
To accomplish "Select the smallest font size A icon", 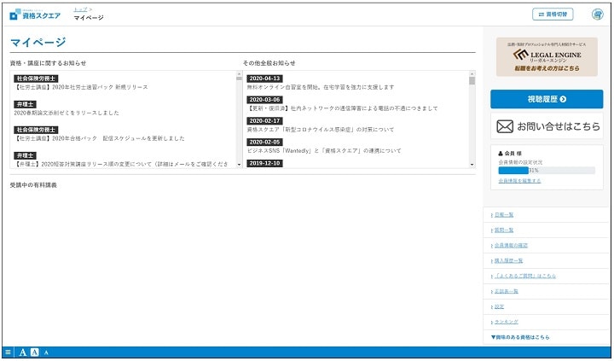I will (46, 352).
